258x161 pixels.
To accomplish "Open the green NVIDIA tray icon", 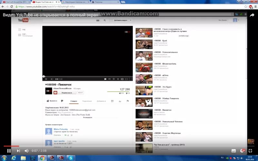I will (x=227, y=158).
